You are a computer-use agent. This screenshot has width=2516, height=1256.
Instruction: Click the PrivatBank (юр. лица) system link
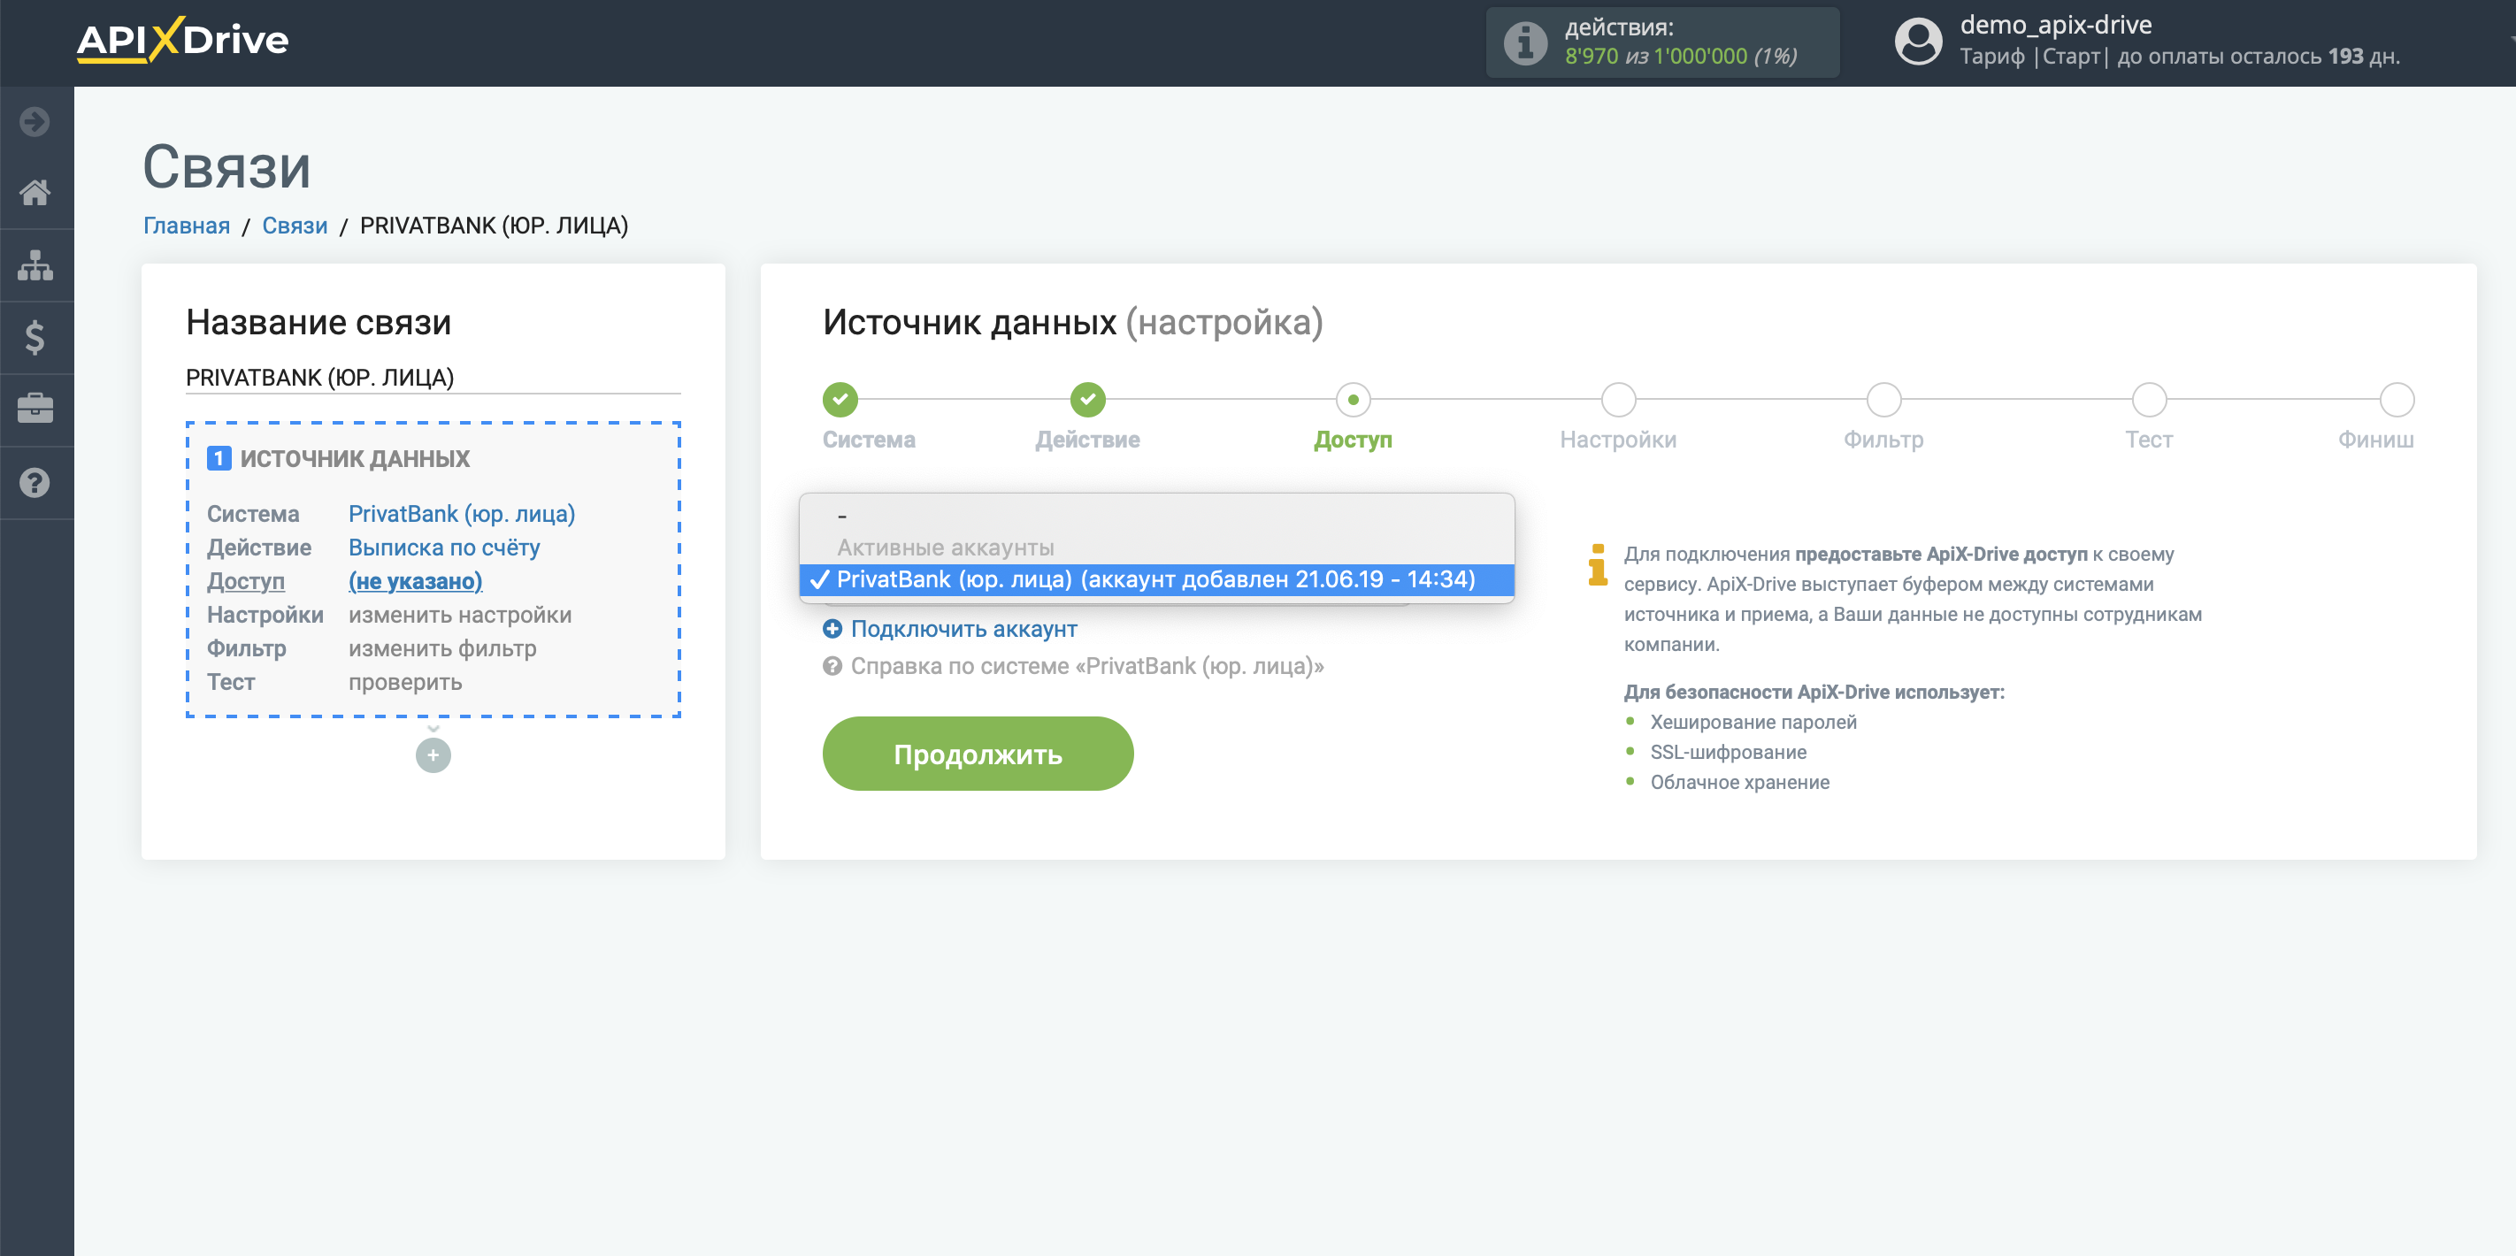pos(461,514)
